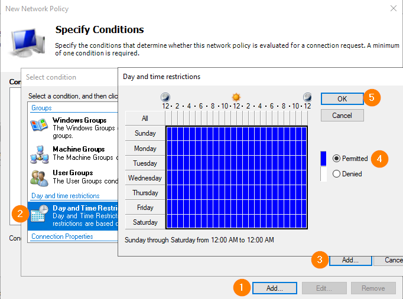Viewport: 403px width, 299px height.
Task: Click the Windows Groups icon
Action: (x=40, y=126)
